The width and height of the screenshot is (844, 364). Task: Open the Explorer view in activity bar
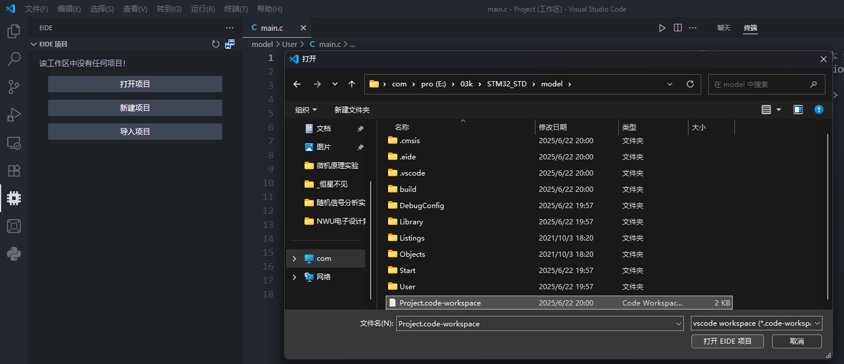coord(14,31)
